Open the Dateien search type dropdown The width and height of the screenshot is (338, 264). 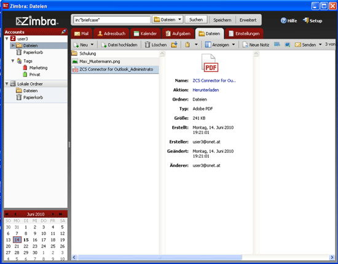point(168,20)
